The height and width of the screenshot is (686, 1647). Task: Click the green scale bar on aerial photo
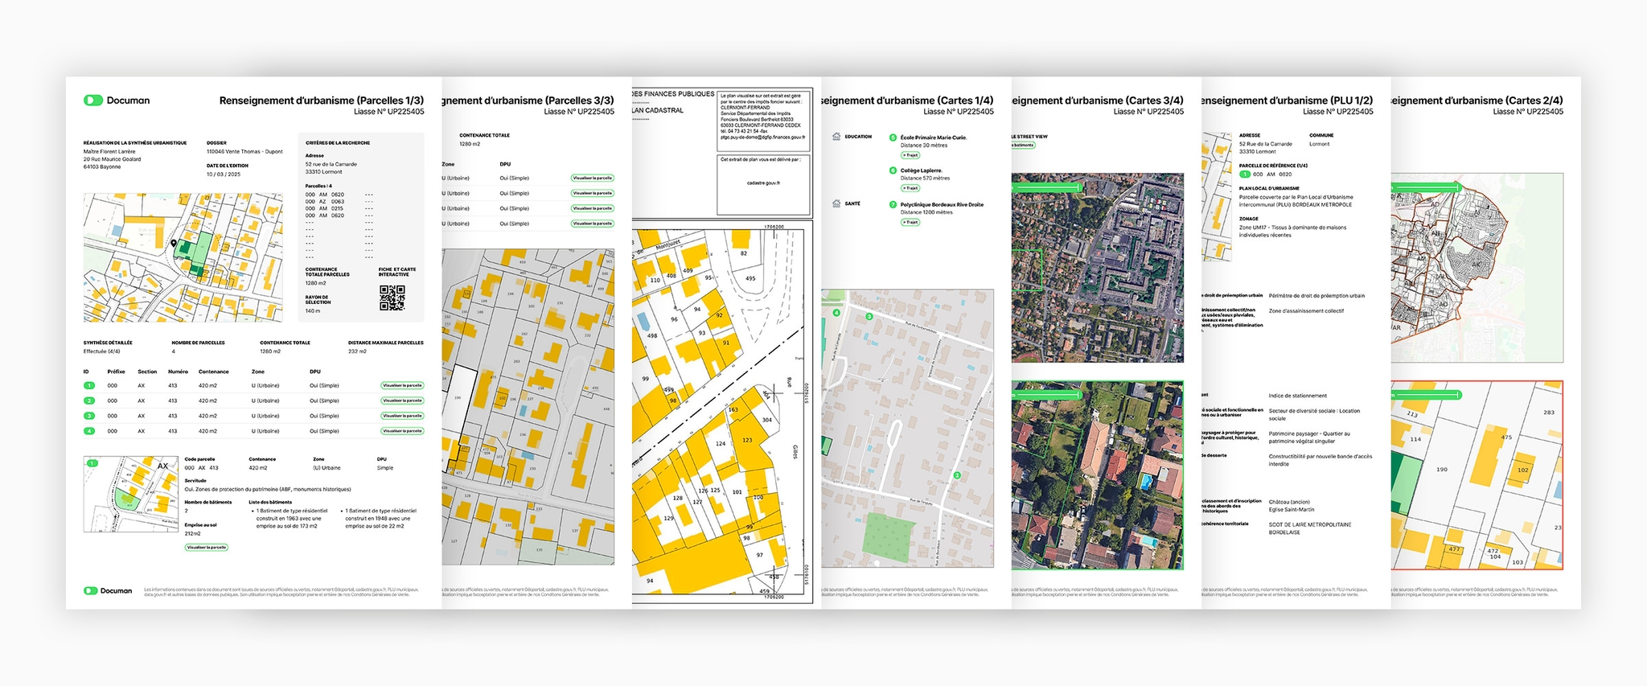[1045, 187]
